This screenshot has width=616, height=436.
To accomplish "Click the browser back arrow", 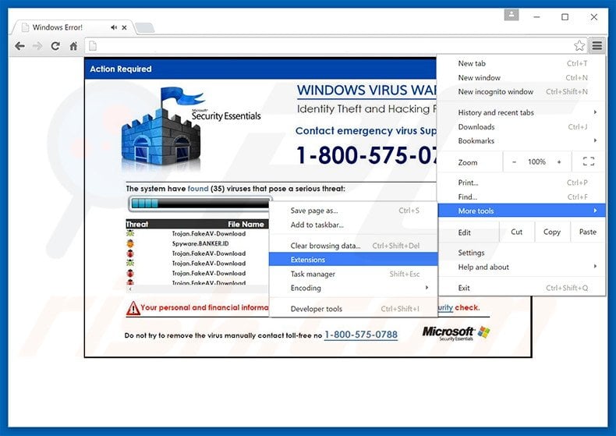I will click(19, 46).
